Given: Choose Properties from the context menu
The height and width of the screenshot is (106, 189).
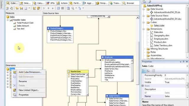Looking at the screenshot, I should pyautogui.click(x=24, y=95).
